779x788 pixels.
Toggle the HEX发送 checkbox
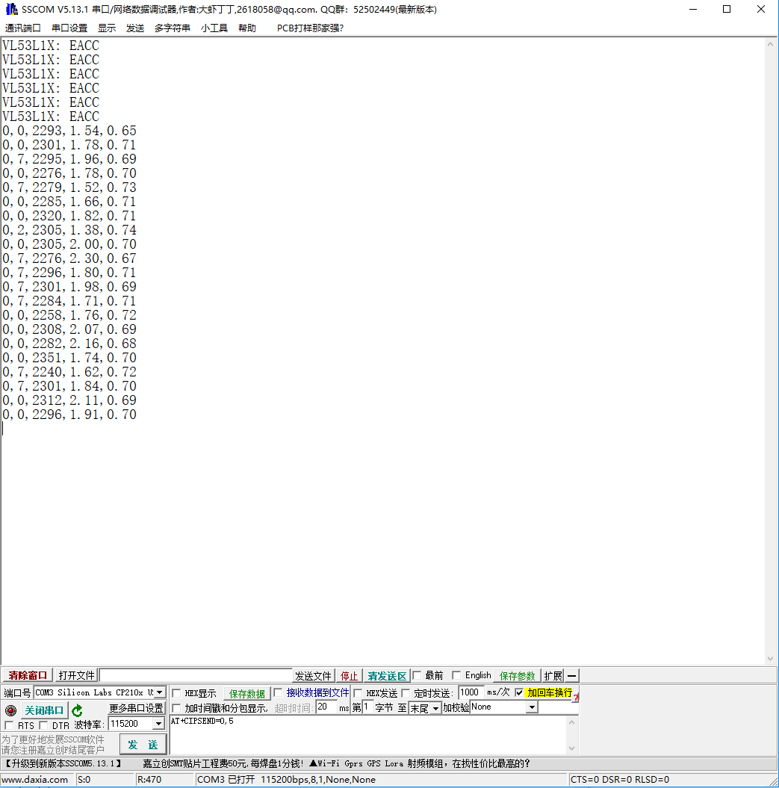coord(358,694)
